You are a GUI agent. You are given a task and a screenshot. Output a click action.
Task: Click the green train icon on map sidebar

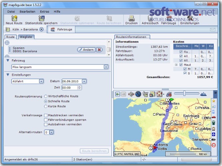[x=214, y=123]
